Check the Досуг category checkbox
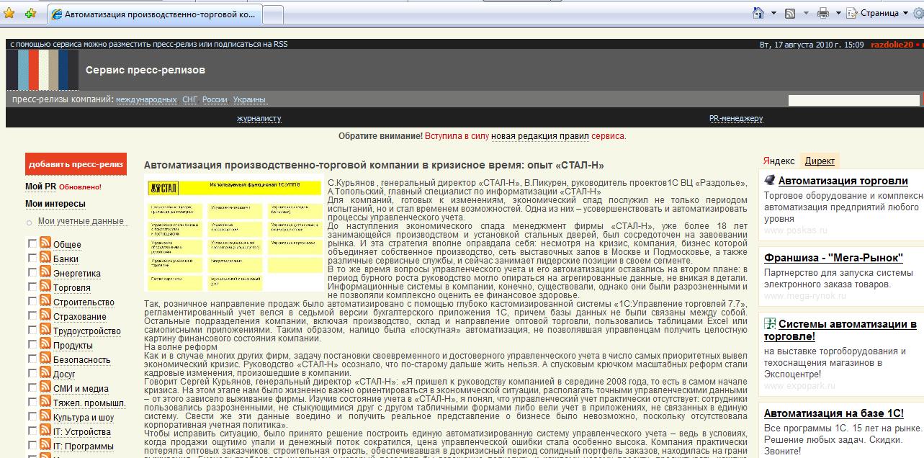Image resolution: width=924 pixels, height=458 pixels. (32, 373)
